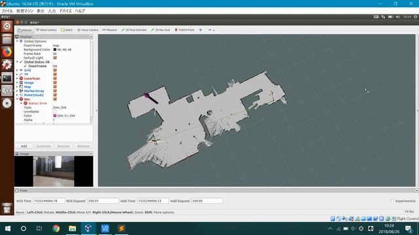Collapse the Global Status: Ok node
The image size is (419, 235).
coord(18,62)
